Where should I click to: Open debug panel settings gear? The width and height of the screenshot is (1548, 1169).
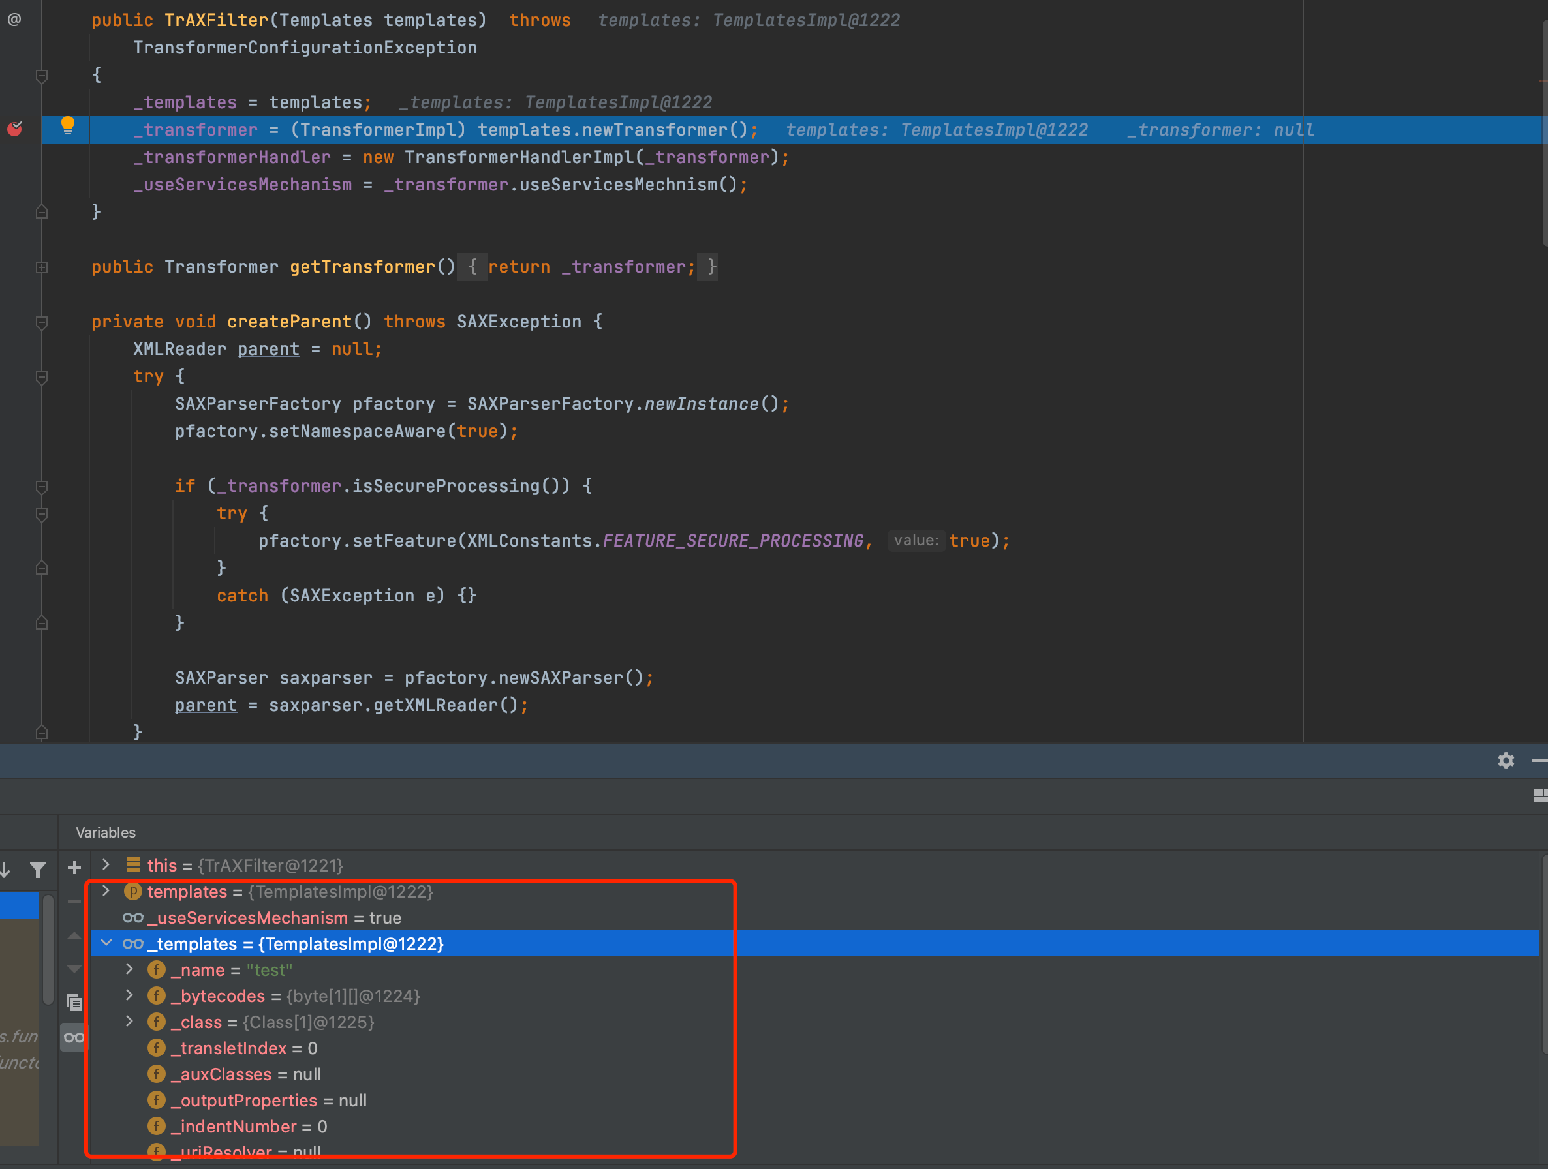1506,761
